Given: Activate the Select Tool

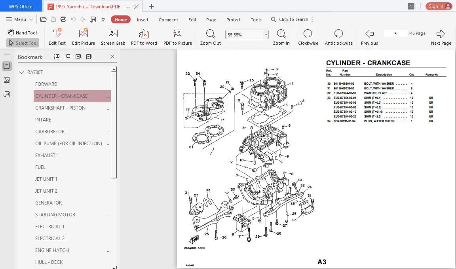Looking at the screenshot, I should click(x=23, y=43).
